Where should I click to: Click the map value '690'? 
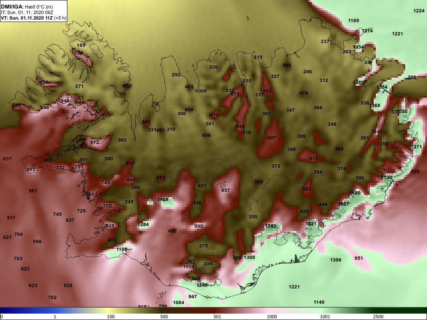coord(16,105)
